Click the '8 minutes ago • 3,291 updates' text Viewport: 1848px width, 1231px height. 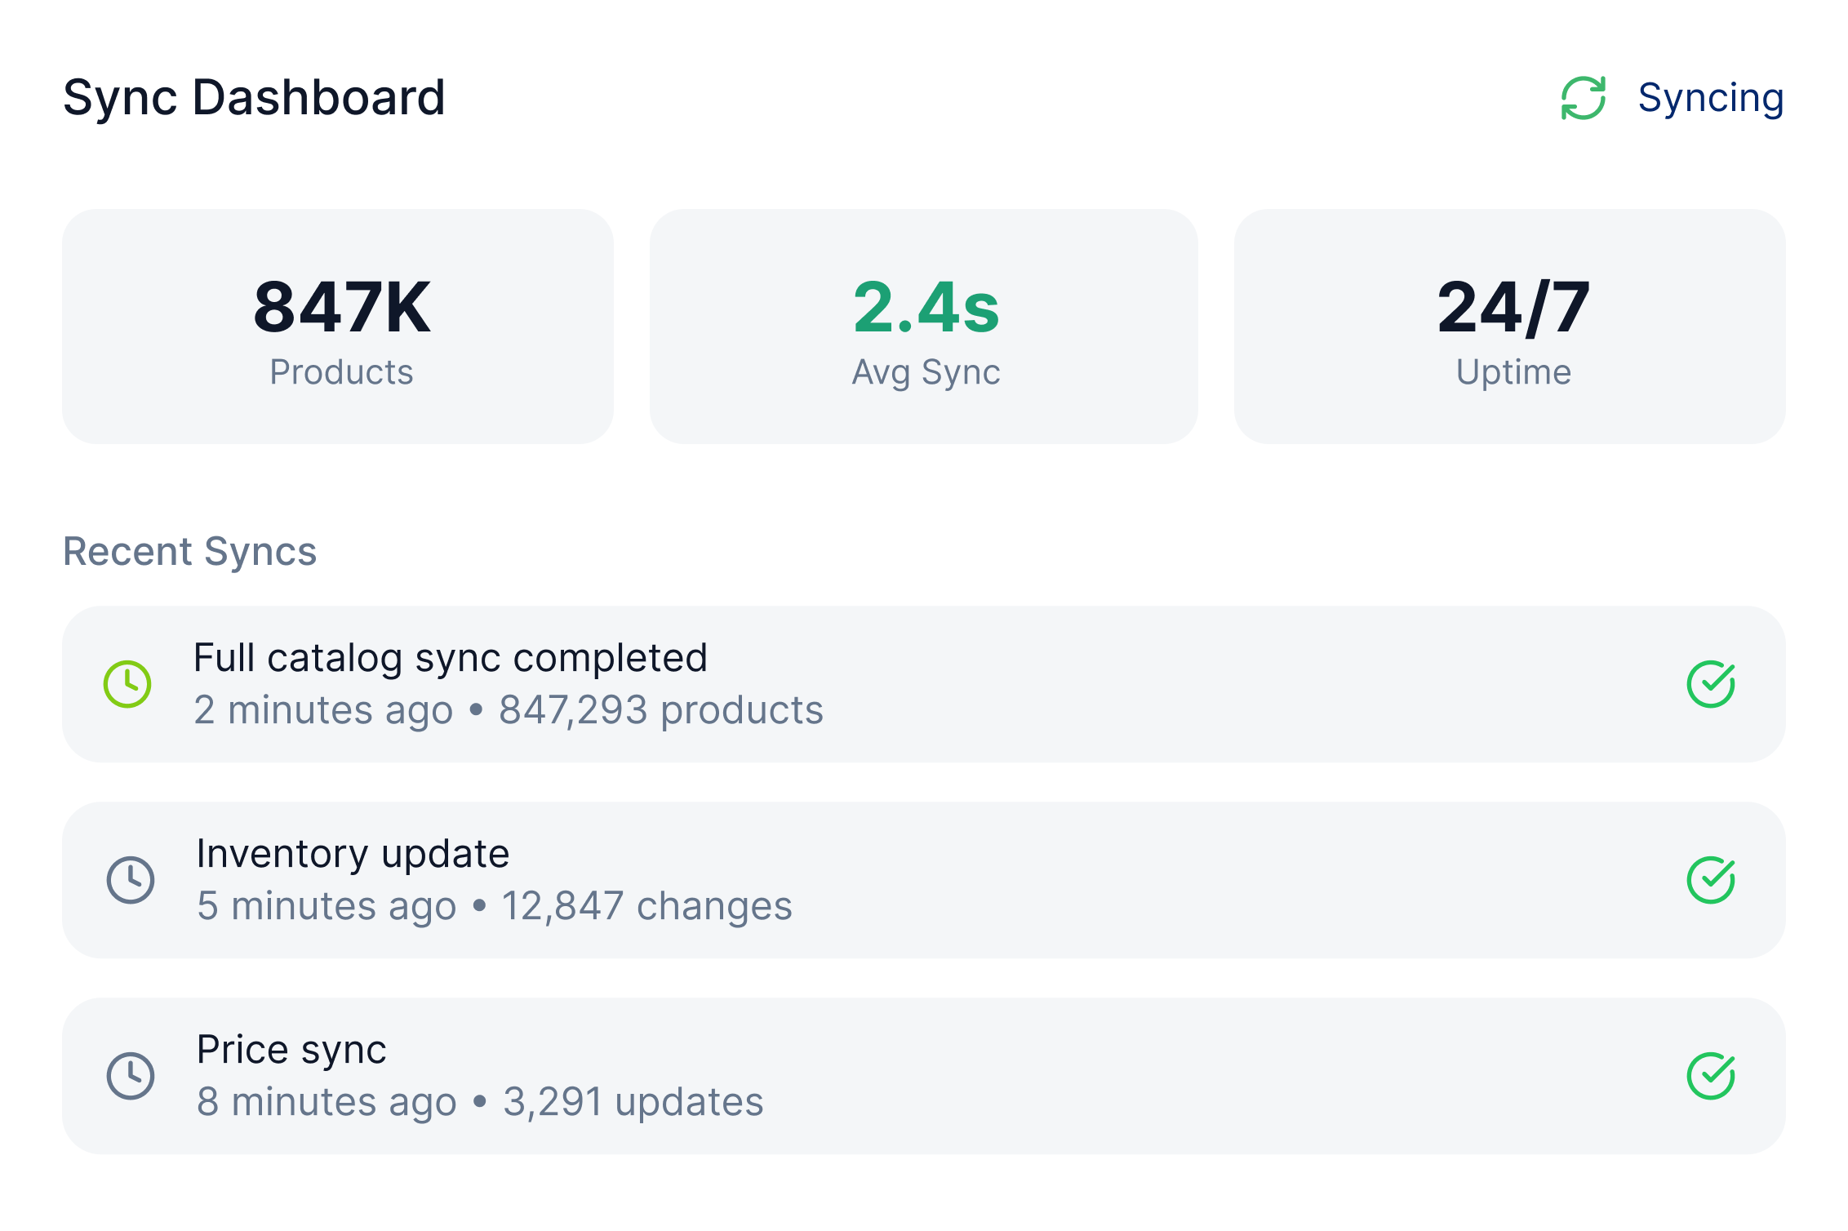click(479, 1102)
